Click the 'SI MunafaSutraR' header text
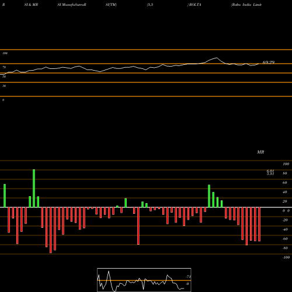292x292 pixels. coord(72,5)
